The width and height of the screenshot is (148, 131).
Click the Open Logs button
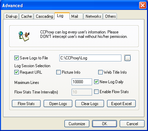pyautogui.click(x=58, y=104)
